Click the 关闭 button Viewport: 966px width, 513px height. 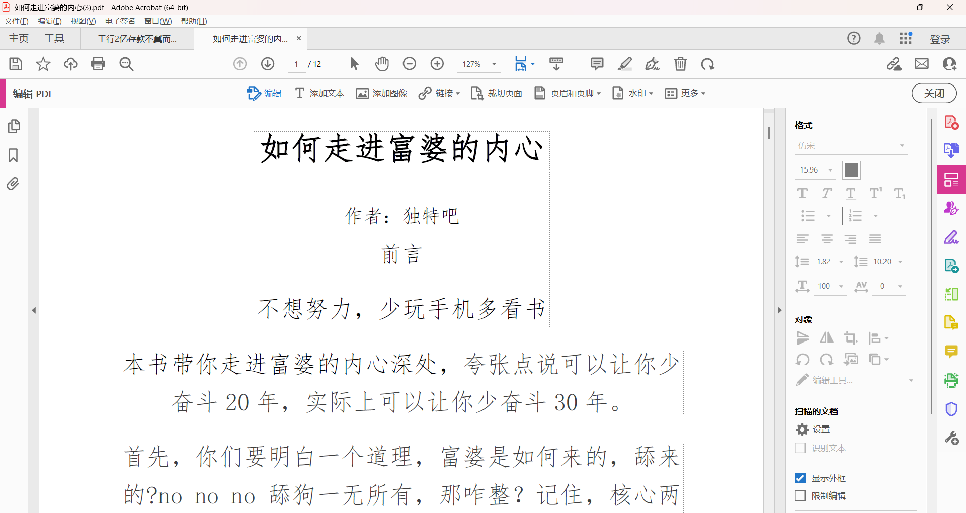(934, 93)
